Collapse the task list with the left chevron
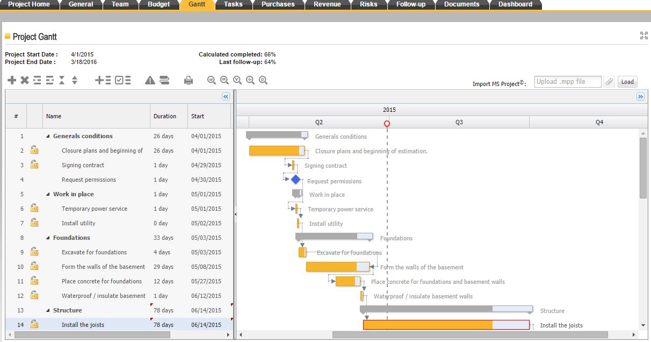The image size is (651, 342). [x=226, y=96]
